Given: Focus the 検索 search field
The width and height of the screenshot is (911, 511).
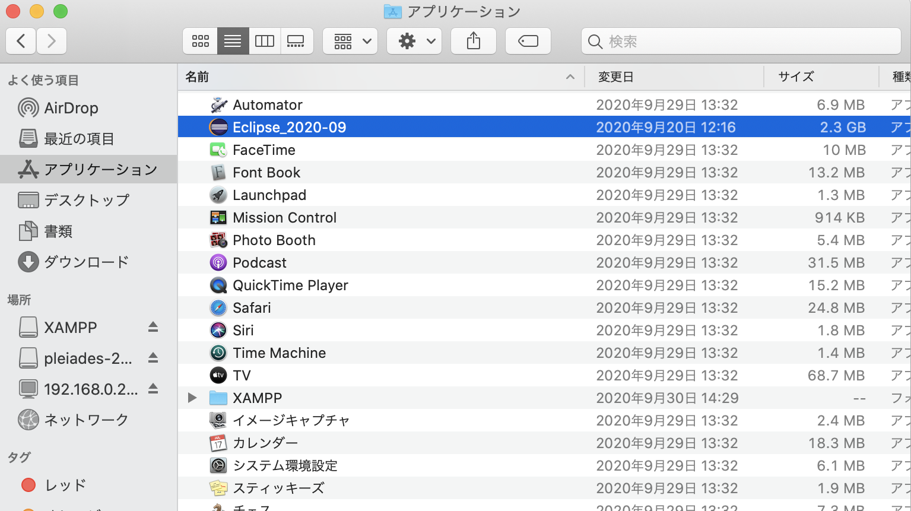Looking at the screenshot, I should tap(741, 41).
